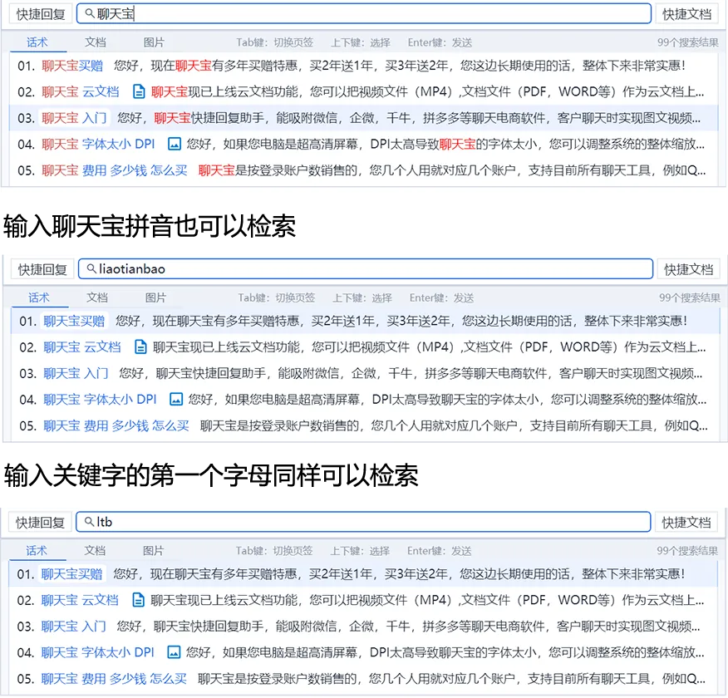Switch to 文档 tab in the ltb search panel
The image size is (728, 698).
click(x=95, y=550)
